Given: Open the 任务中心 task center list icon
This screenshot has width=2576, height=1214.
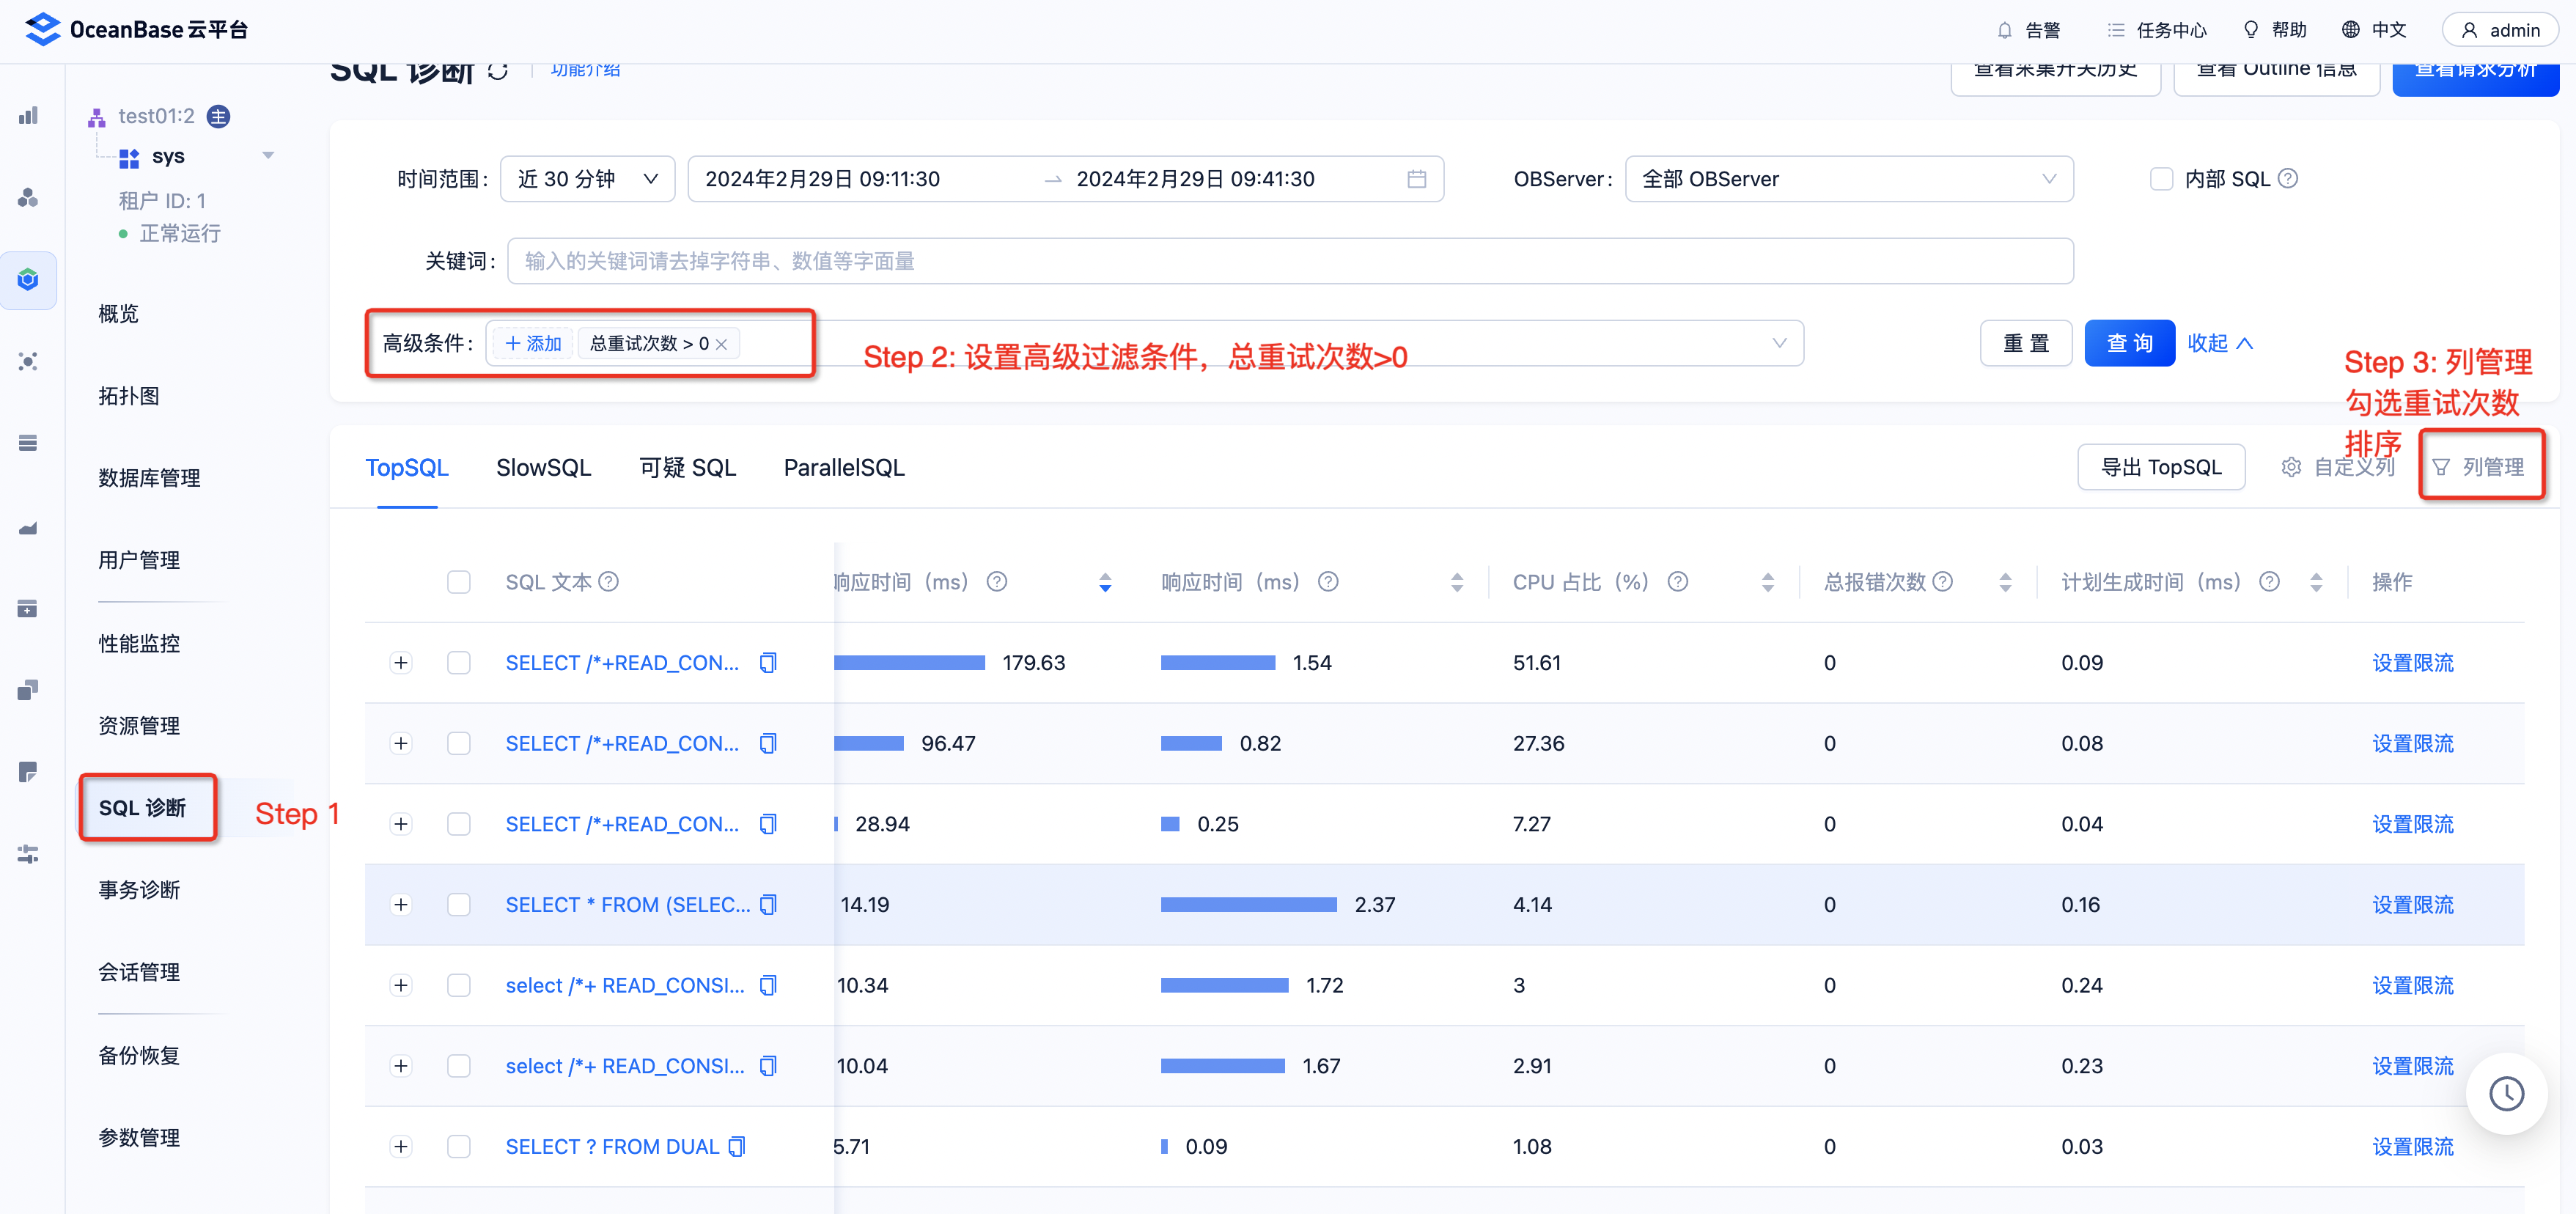Looking at the screenshot, I should point(2116,30).
